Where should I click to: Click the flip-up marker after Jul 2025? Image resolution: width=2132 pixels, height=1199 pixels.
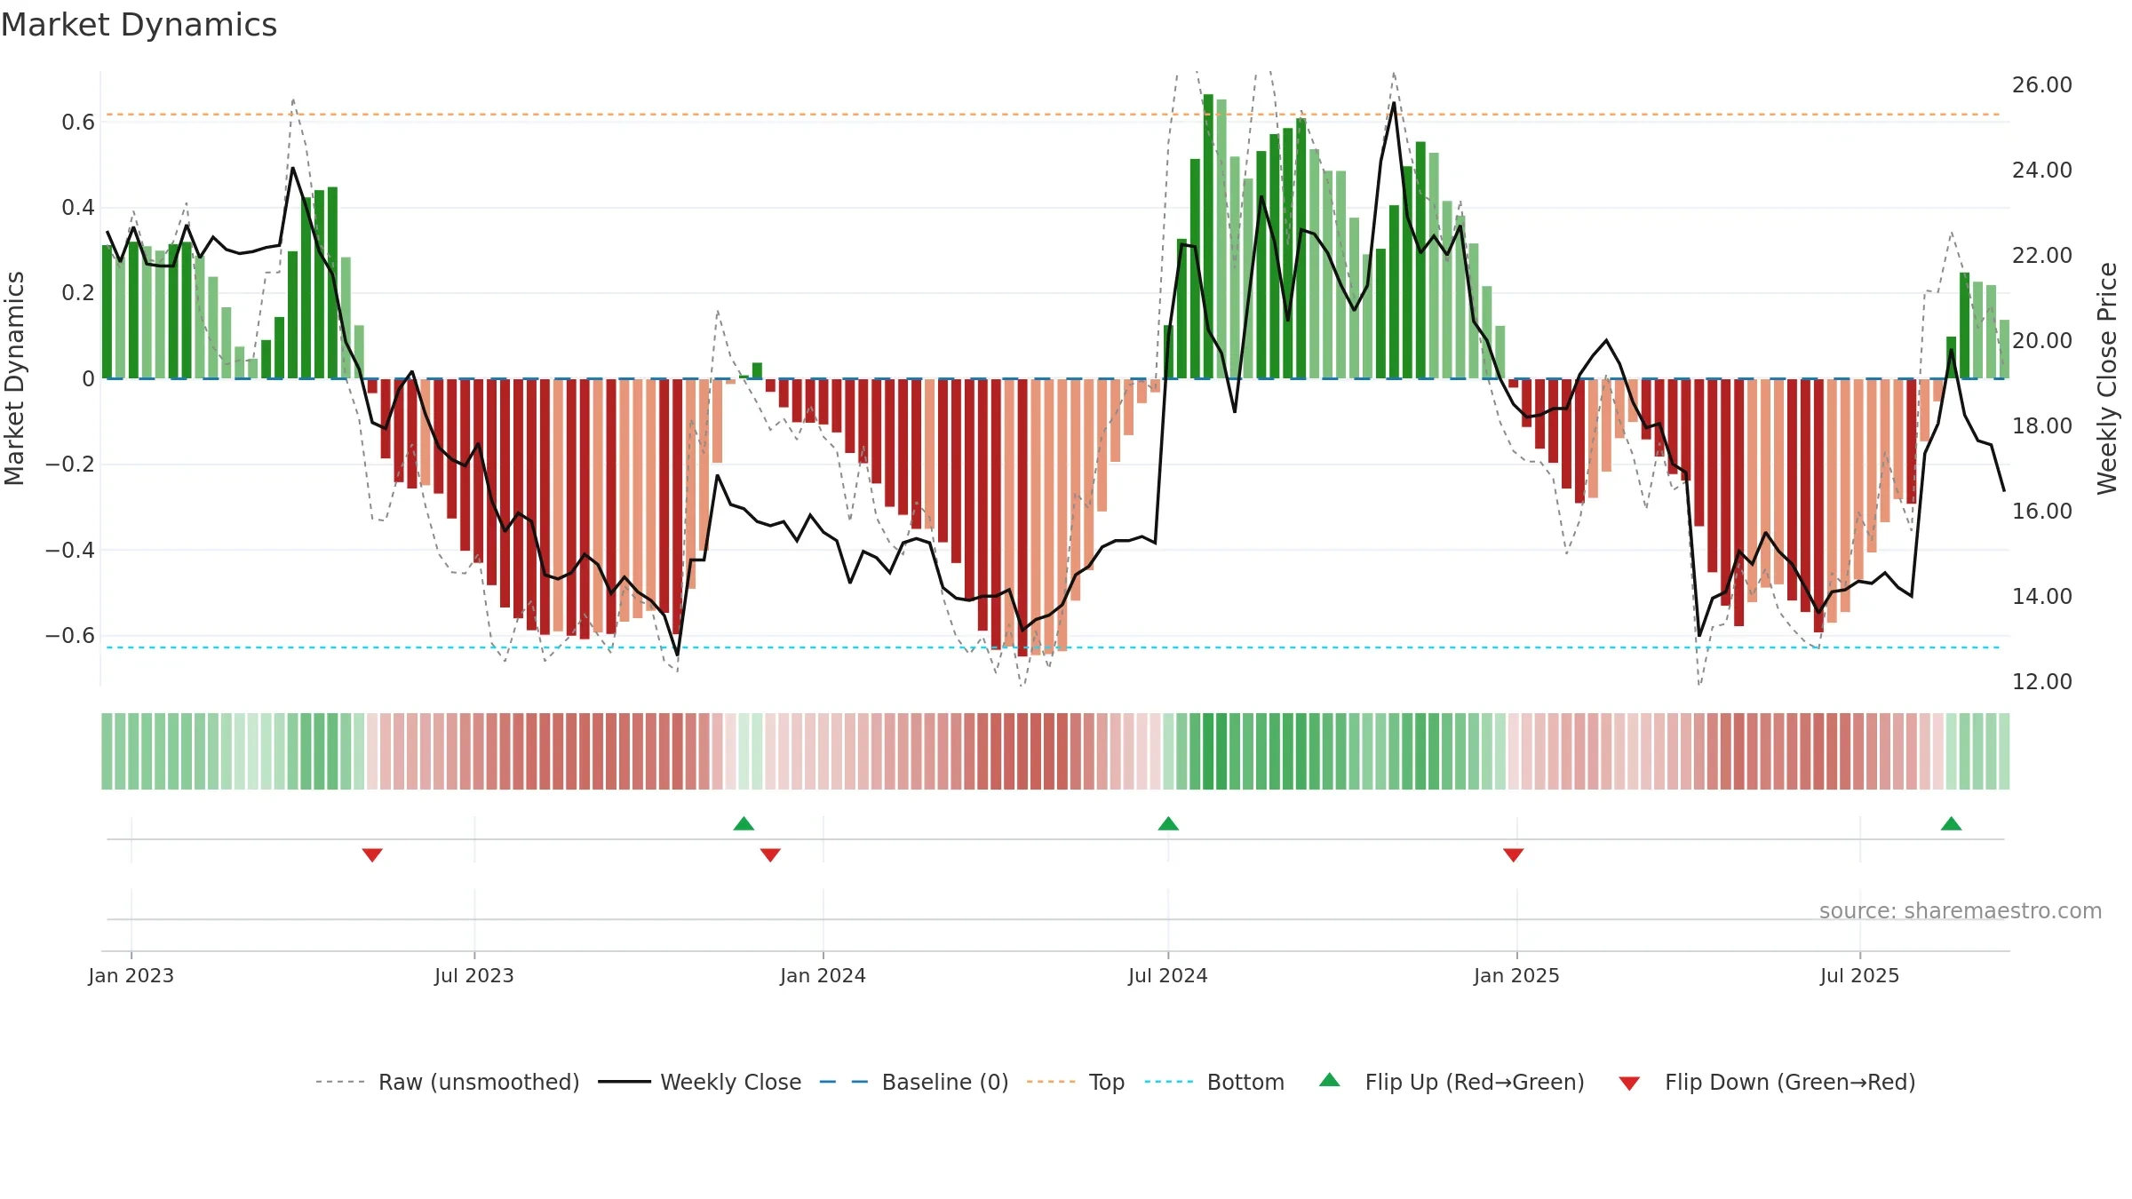[1952, 824]
